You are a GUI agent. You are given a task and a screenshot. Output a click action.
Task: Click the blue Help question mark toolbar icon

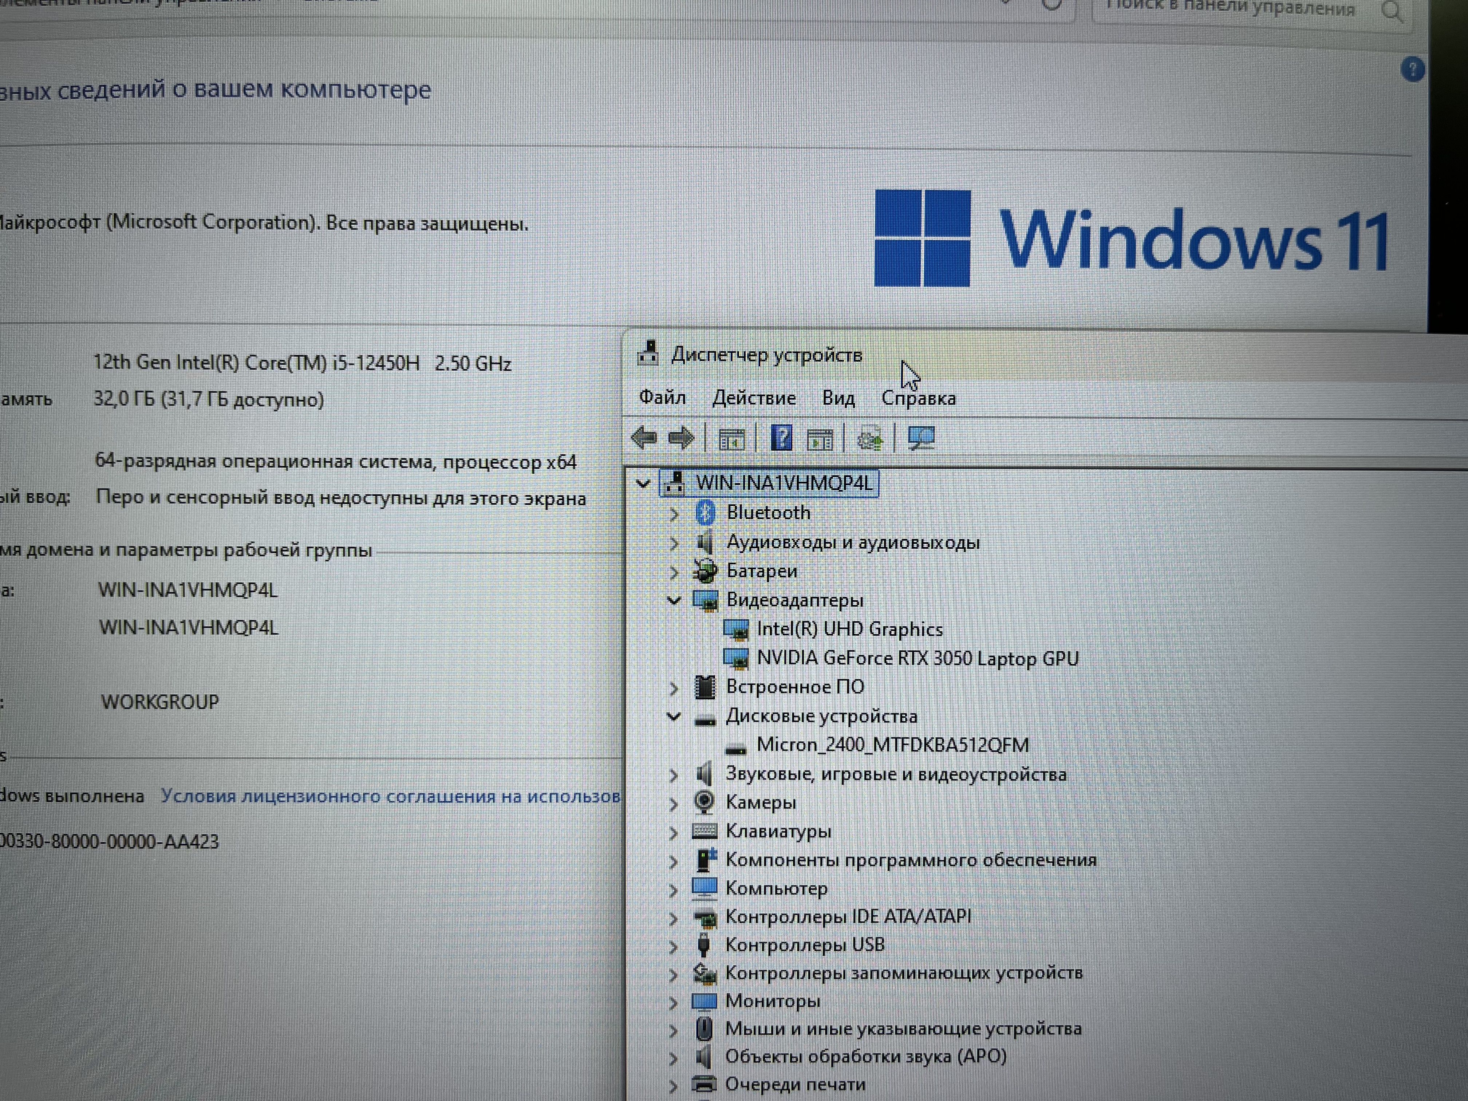[781, 438]
